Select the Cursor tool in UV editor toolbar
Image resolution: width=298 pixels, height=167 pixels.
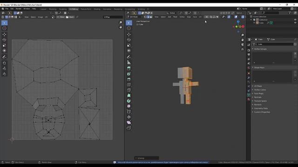pos(4,28)
